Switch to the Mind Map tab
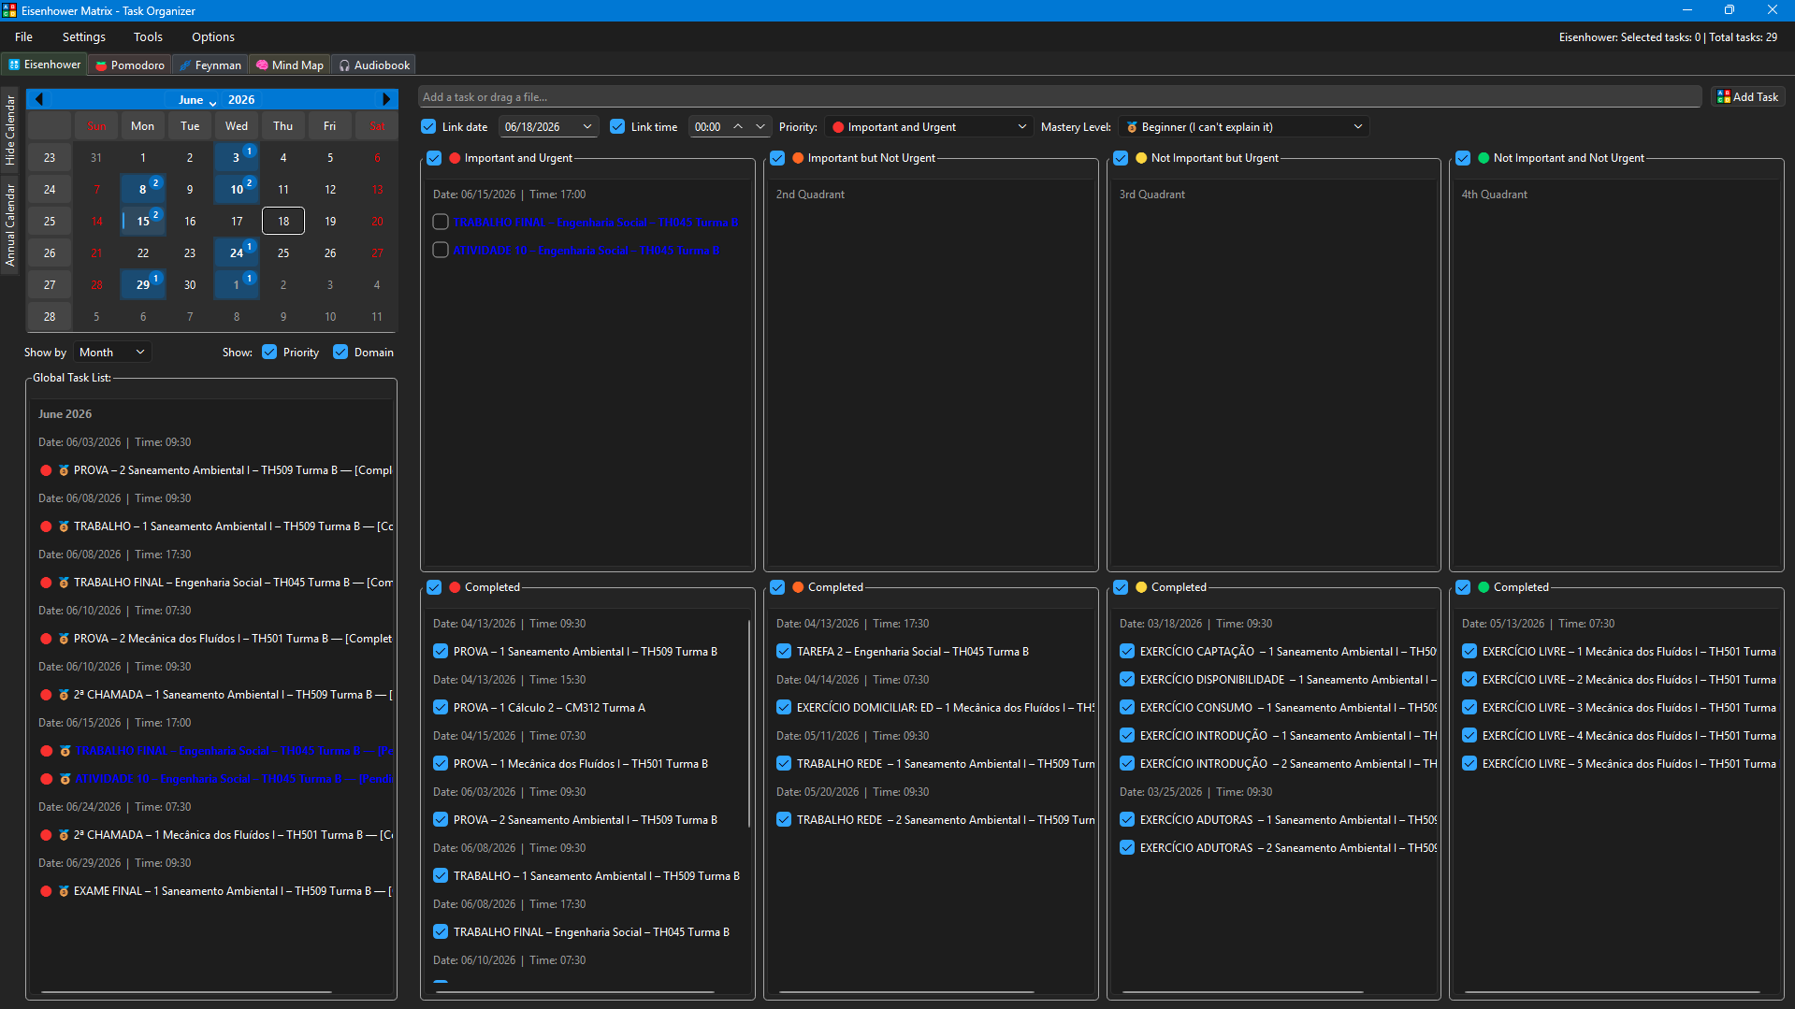 pos(290,65)
